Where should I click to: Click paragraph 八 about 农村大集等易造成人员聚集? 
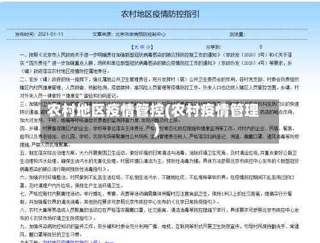tap(159, 214)
